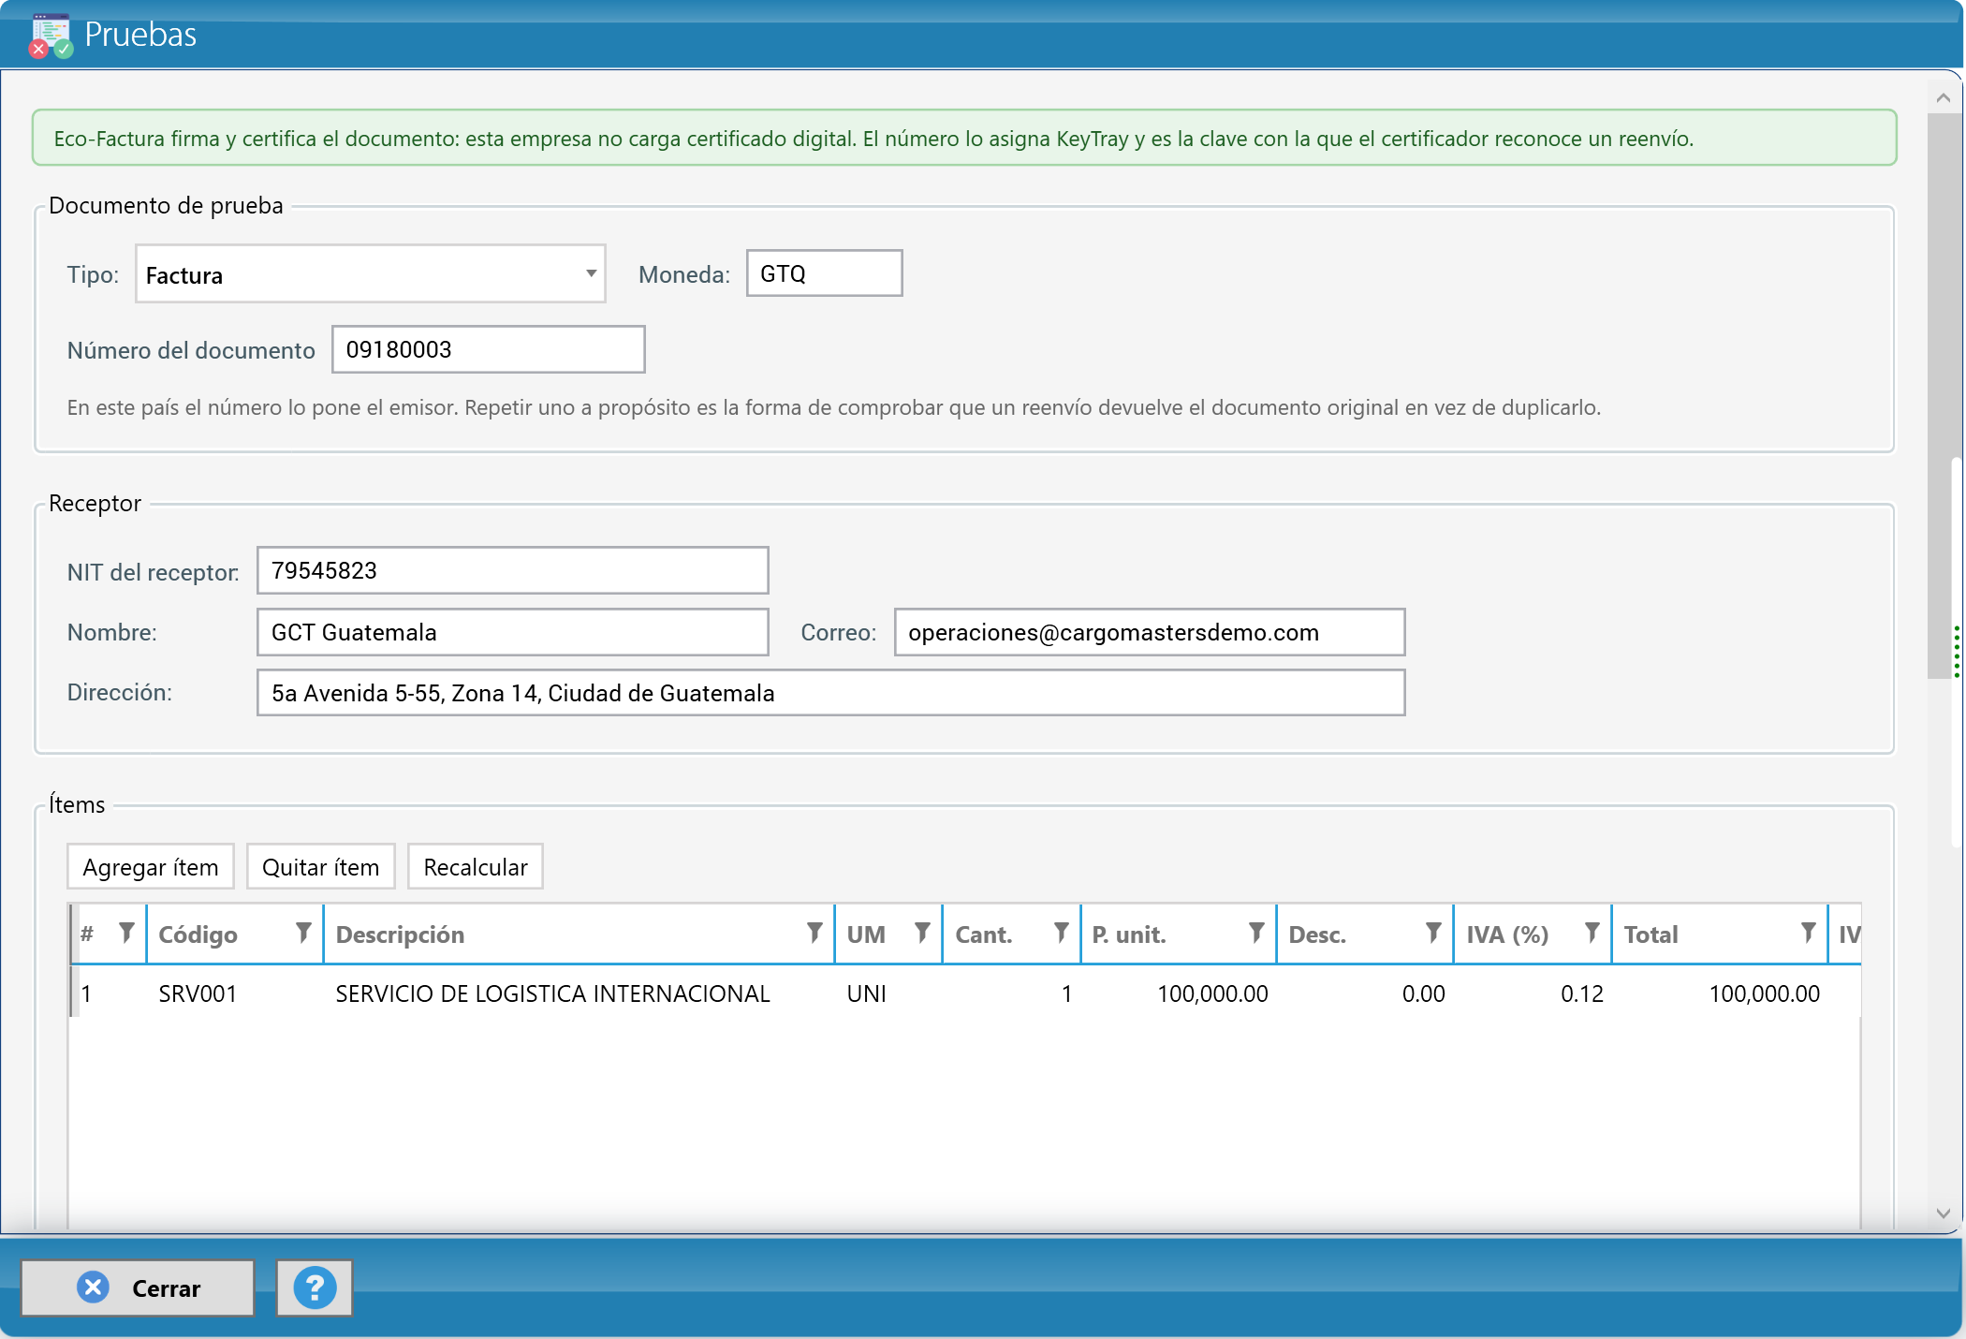Close the window with Cerrar button
The width and height of the screenshot is (1966, 1339).
[x=138, y=1288]
